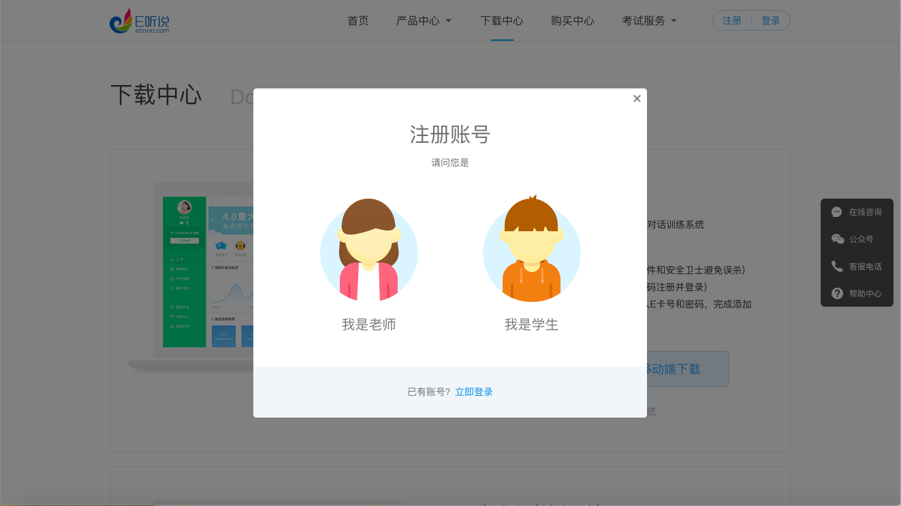
Task: Select the student avatar illustration
Action: click(531, 249)
